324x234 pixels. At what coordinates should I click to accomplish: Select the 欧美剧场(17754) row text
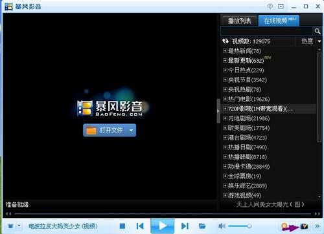[249, 128]
